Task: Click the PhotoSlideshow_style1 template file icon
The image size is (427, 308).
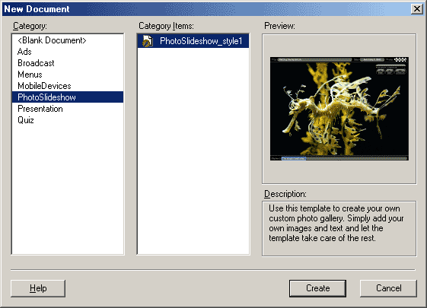Action: pyautogui.click(x=148, y=41)
